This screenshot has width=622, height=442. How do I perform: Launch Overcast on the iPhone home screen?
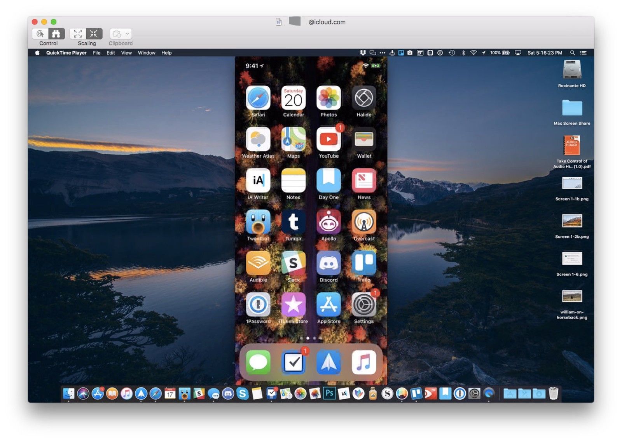tap(363, 223)
